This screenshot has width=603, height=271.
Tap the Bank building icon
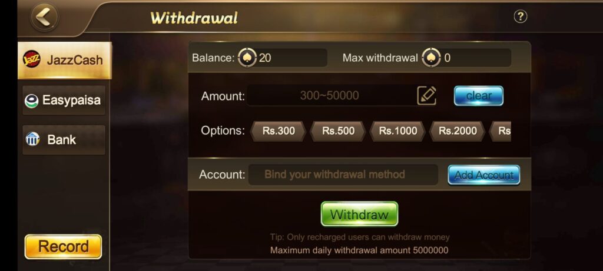tap(32, 139)
